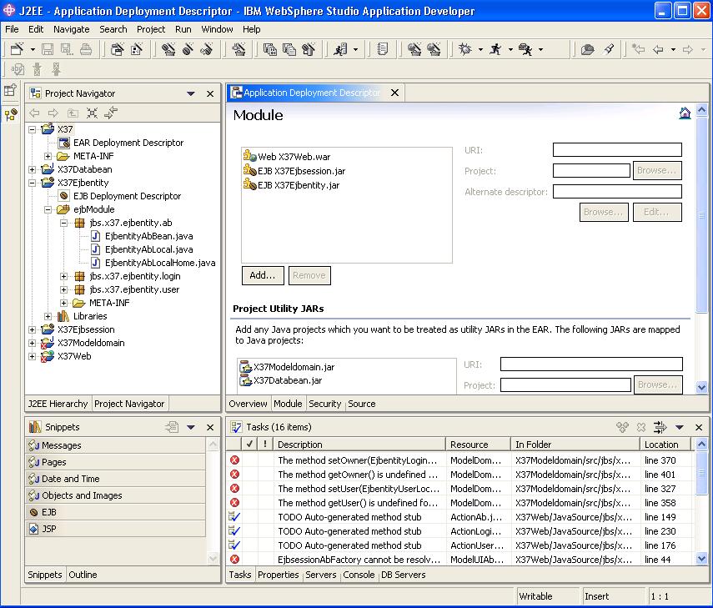Click the main toolbar Back arrow icon
This screenshot has height=608, width=713.
(x=658, y=49)
